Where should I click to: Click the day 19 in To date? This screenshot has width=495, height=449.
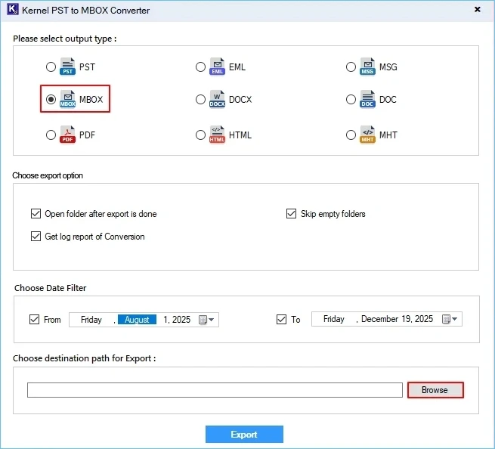tap(407, 319)
